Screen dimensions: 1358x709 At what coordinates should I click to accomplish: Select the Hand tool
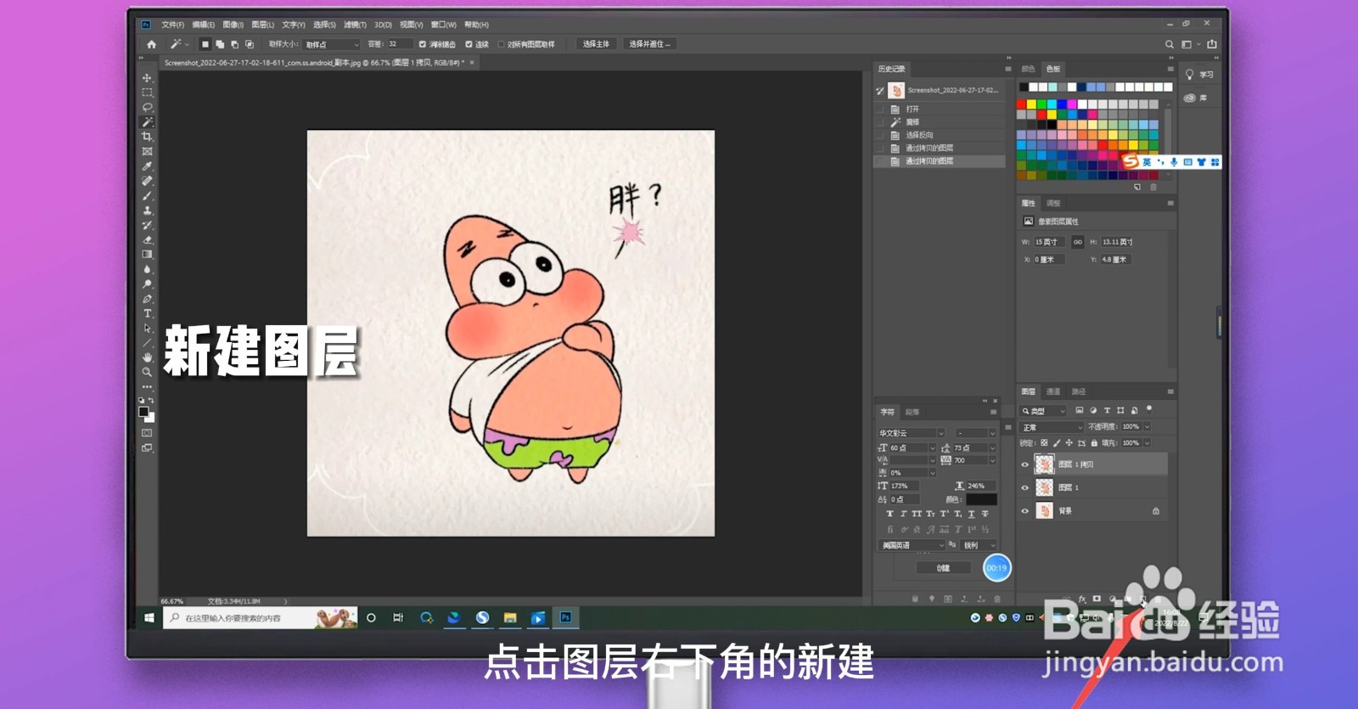147,357
